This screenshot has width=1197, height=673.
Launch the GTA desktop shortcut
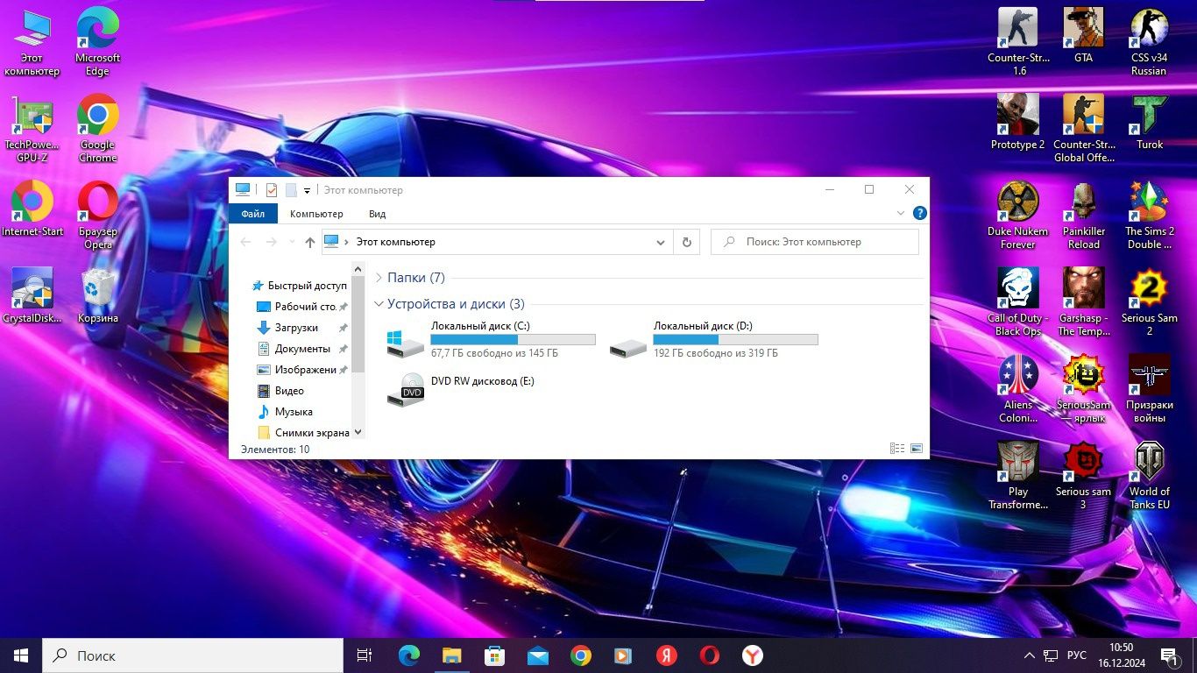pos(1083,35)
